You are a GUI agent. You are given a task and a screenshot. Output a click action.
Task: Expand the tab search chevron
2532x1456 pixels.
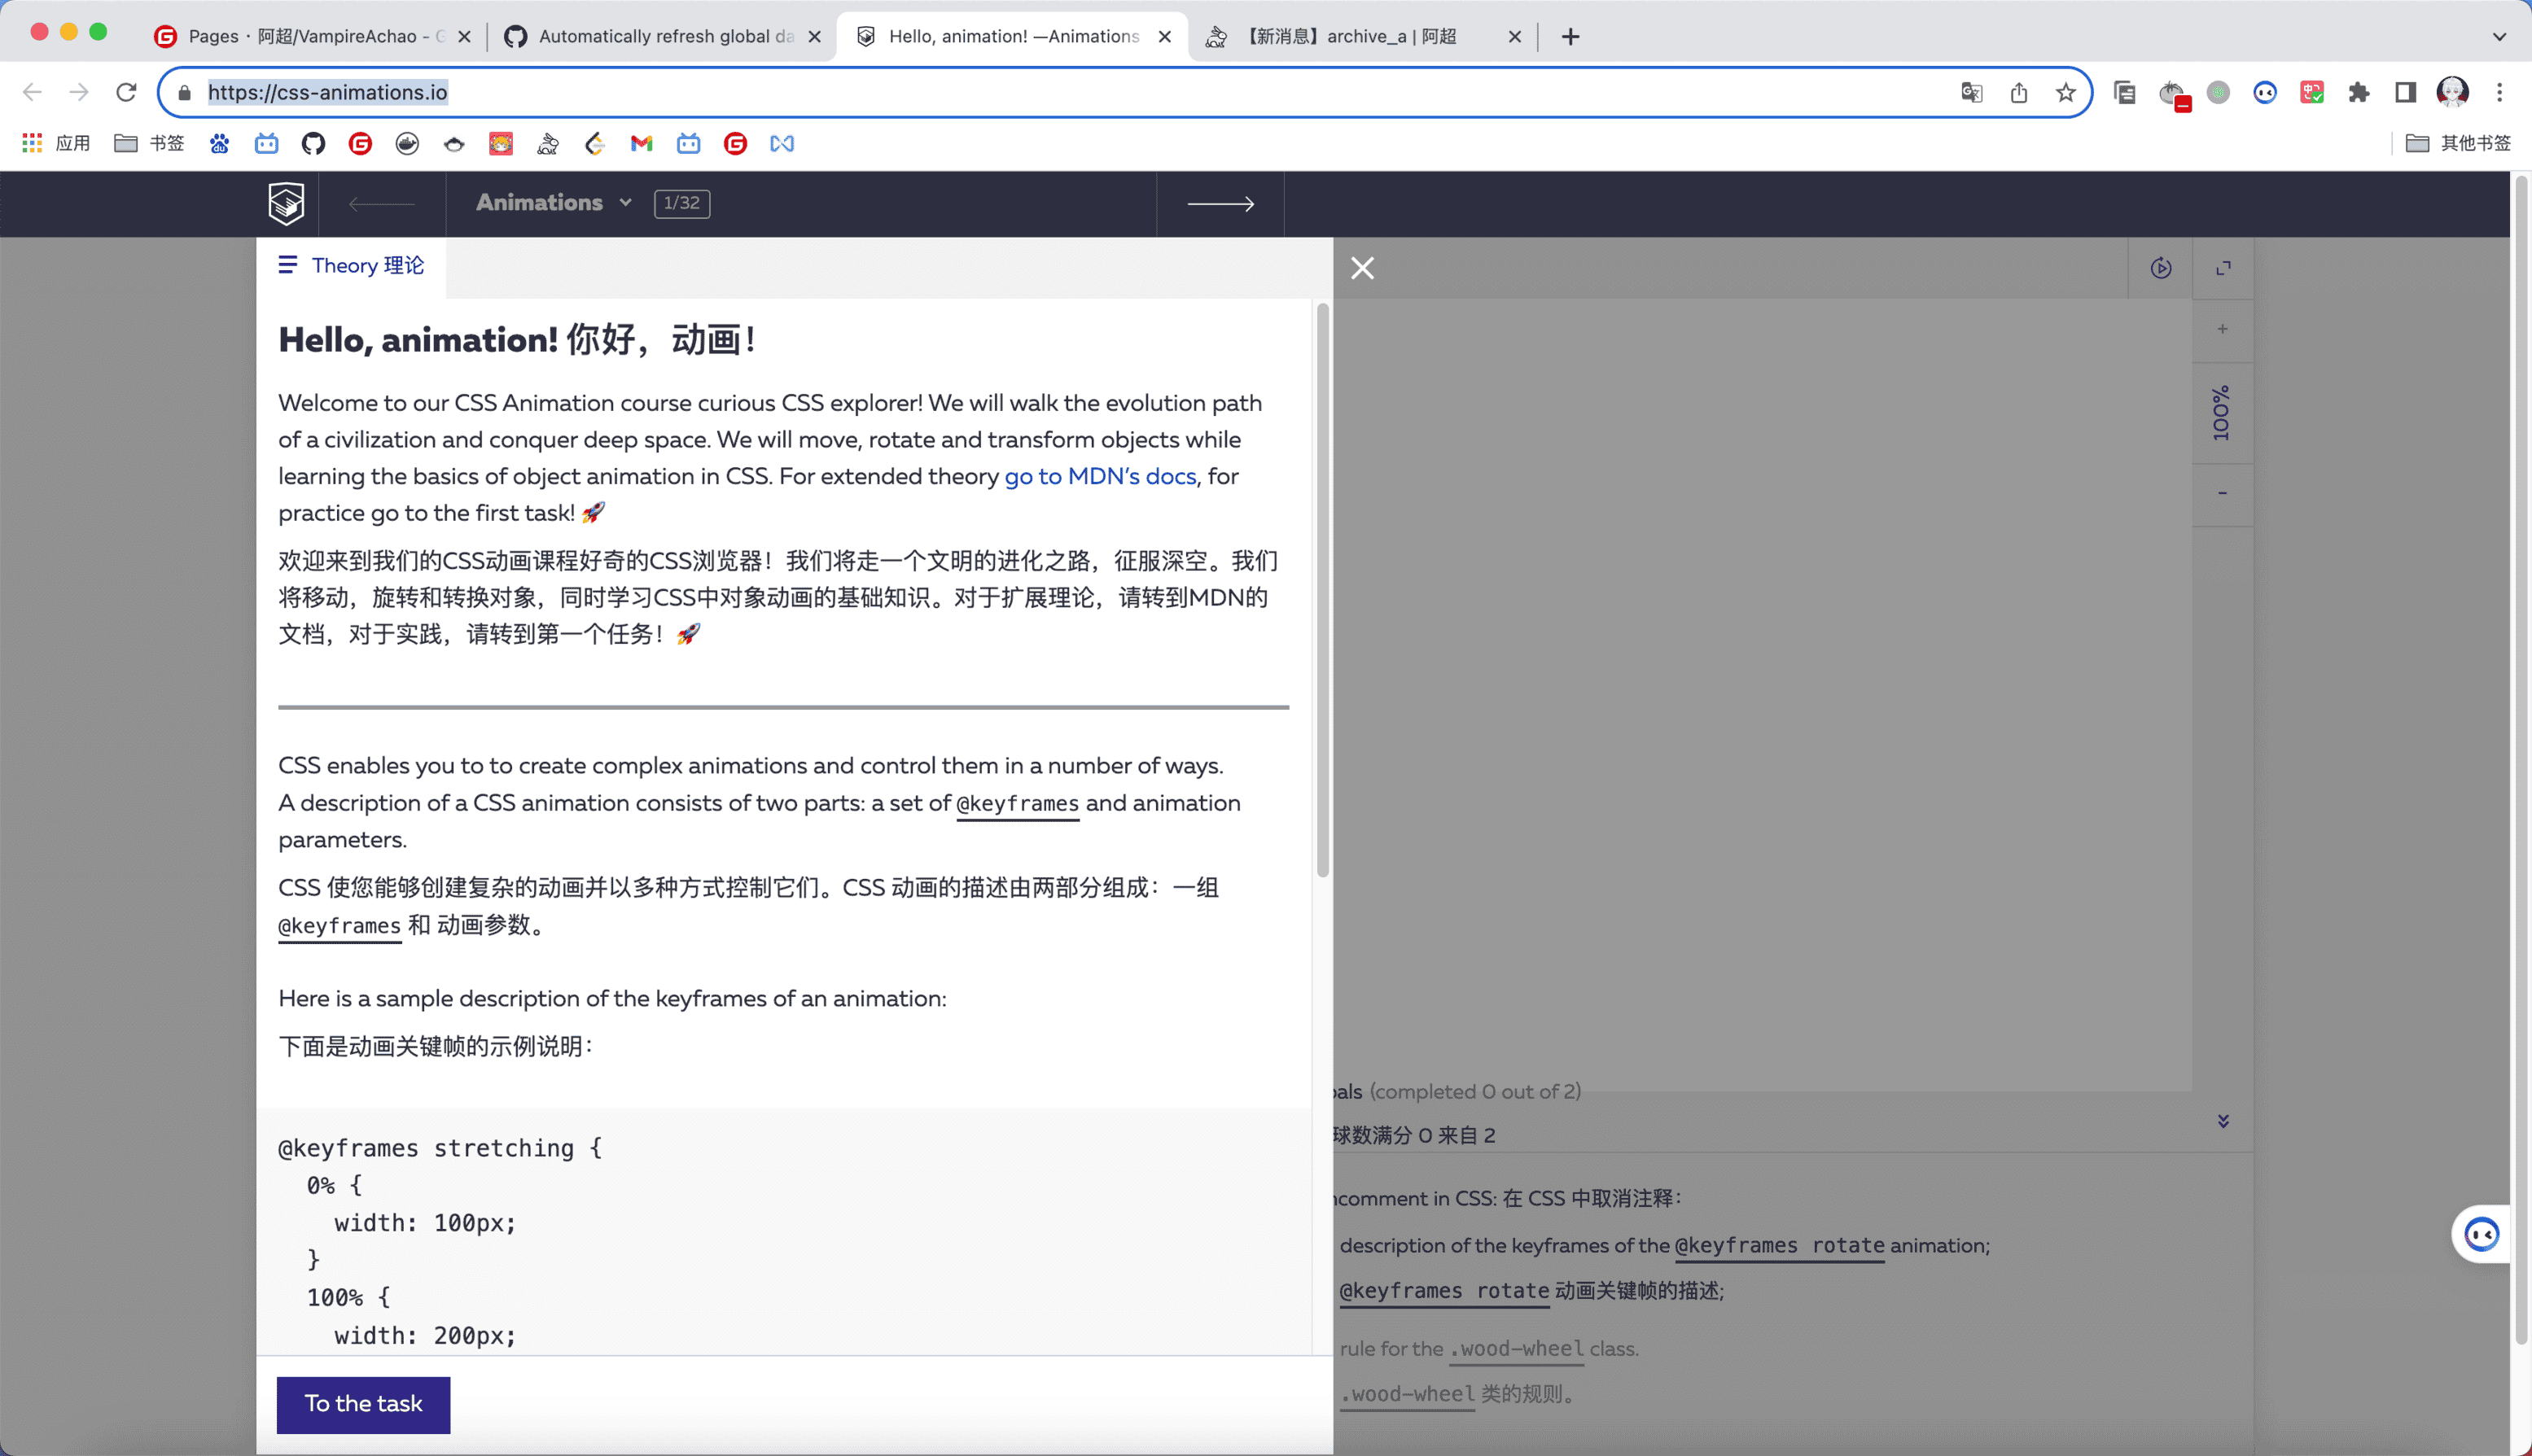pos(2499,37)
